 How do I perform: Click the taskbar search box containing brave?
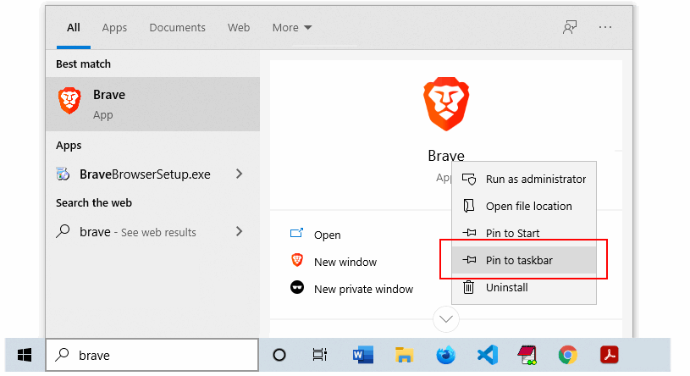pyautogui.click(x=152, y=355)
